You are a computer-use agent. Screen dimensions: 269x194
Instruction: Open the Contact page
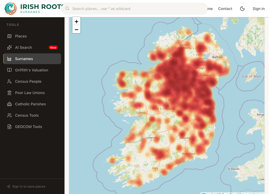pos(225,9)
